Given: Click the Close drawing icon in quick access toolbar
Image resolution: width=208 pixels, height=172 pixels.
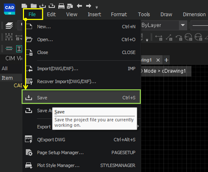Looking at the screenshot, I should coord(70,6).
